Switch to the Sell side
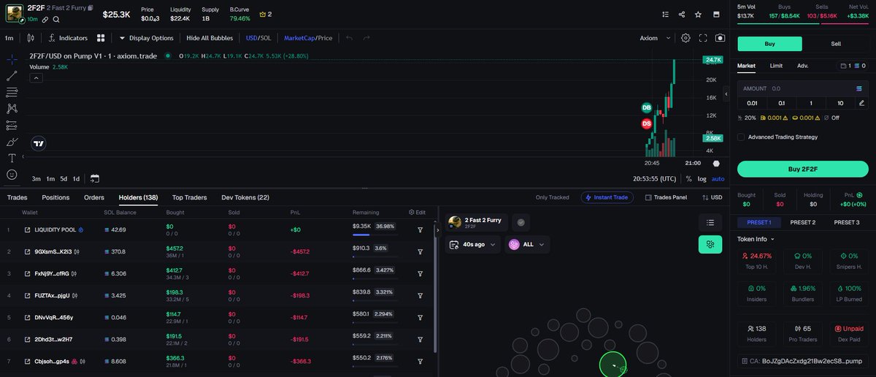The image size is (876, 377). coord(836,44)
